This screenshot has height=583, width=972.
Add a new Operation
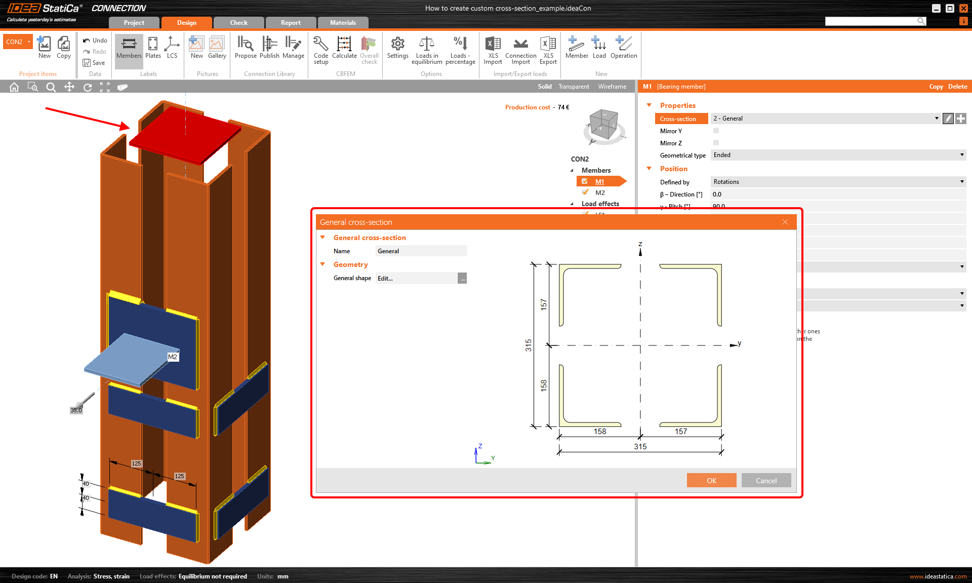(624, 49)
